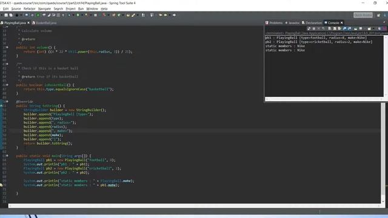The width and height of the screenshot is (388, 218).
Task: Click the Back navigation arrow
Action: 166,15
